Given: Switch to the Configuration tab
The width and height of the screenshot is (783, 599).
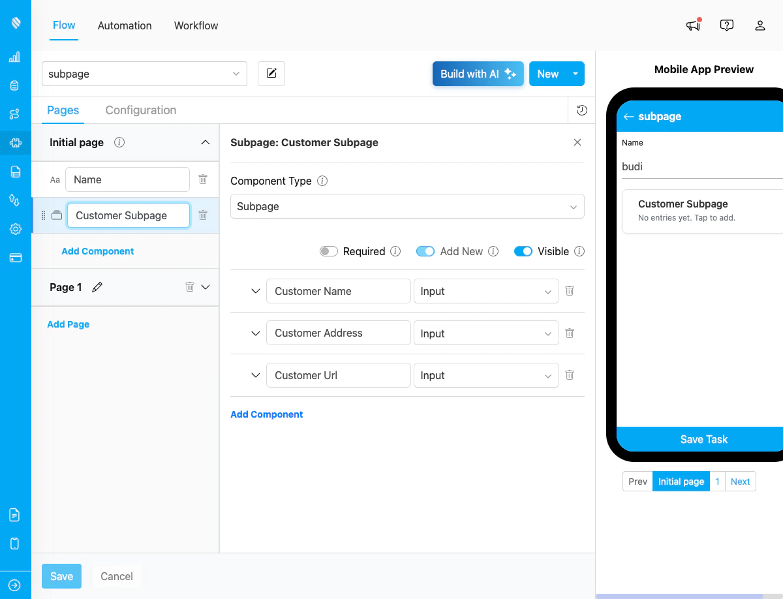Looking at the screenshot, I should [x=140, y=110].
